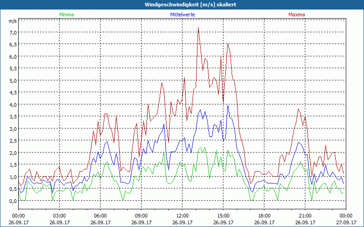This screenshot has width=364, height=227.
Task: Click the 6,5 y-axis value
Action: [13, 44]
